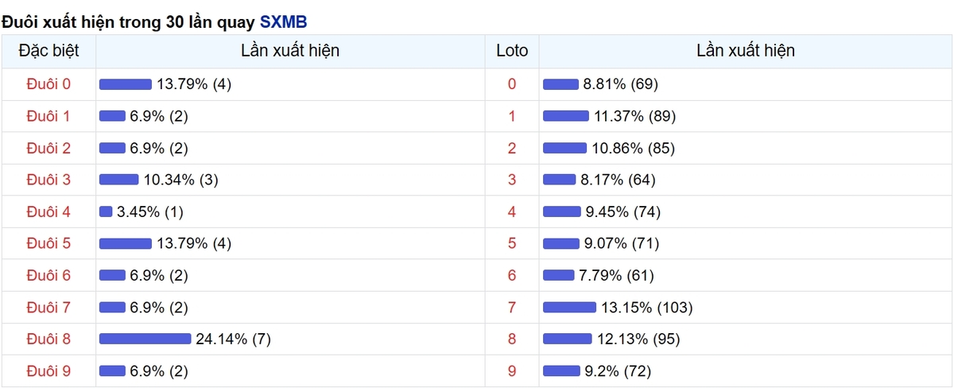954x388 pixels.
Task: Select the Đuôi 0 row label
Action: (x=48, y=84)
